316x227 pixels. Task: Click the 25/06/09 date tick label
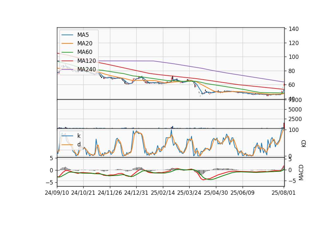243,193
